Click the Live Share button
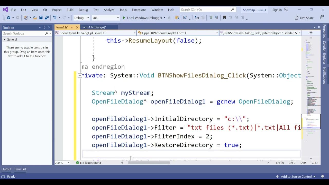The image size is (329, 185). coord(304,18)
